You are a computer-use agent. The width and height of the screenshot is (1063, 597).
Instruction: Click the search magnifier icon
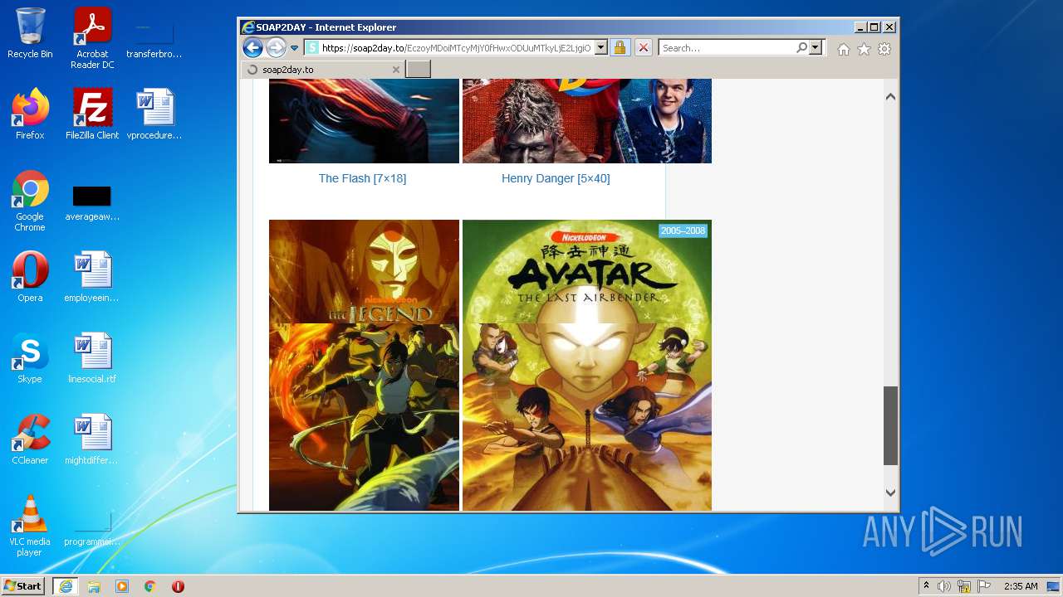click(x=801, y=48)
